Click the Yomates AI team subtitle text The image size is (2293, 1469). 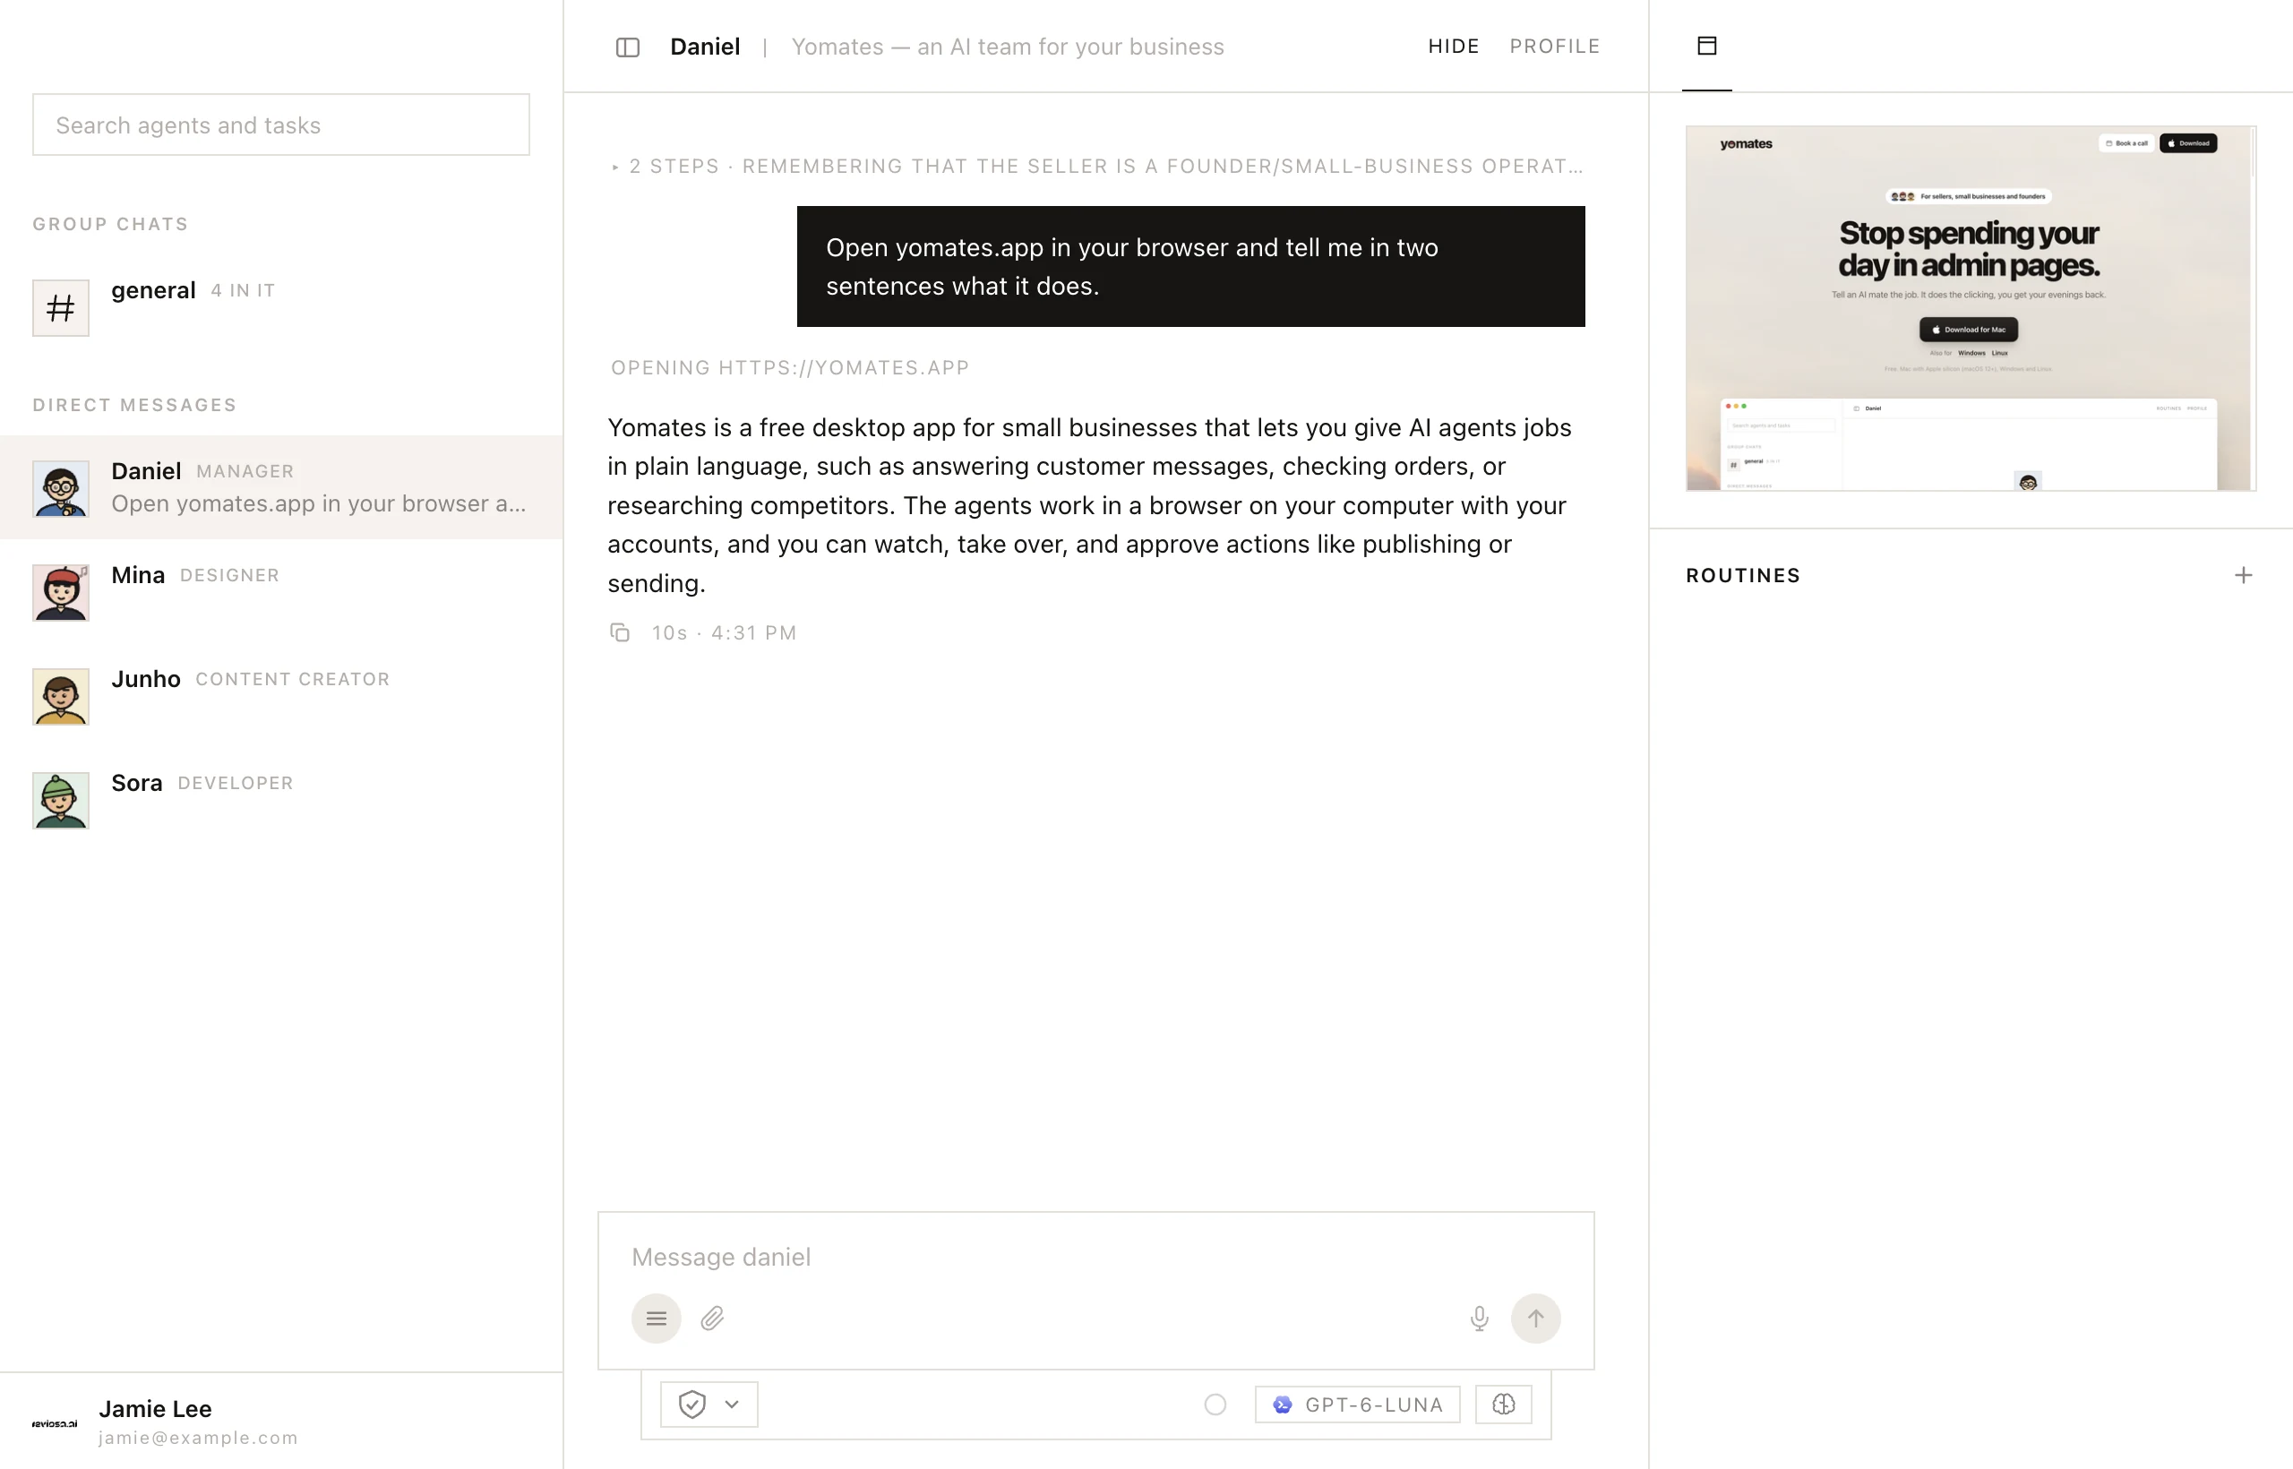[x=1008, y=47]
